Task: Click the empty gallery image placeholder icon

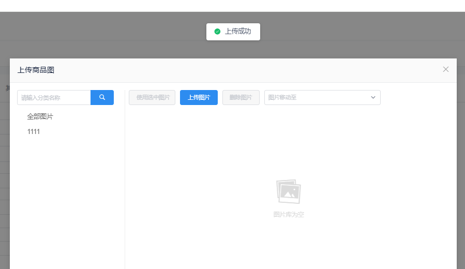Action: 289,191
